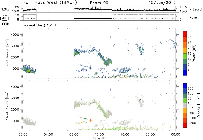Viewport: 203px width, 140px height.
Task: Click the 'Velocity [m s-1]' color bar label
Action: coord(198,105)
